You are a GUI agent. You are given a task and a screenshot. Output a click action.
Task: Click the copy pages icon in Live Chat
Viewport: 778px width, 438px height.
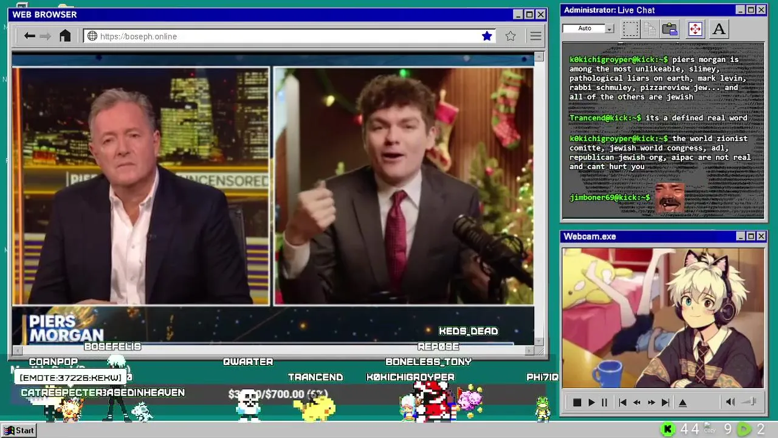pyautogui.click(x=650, y=29)
